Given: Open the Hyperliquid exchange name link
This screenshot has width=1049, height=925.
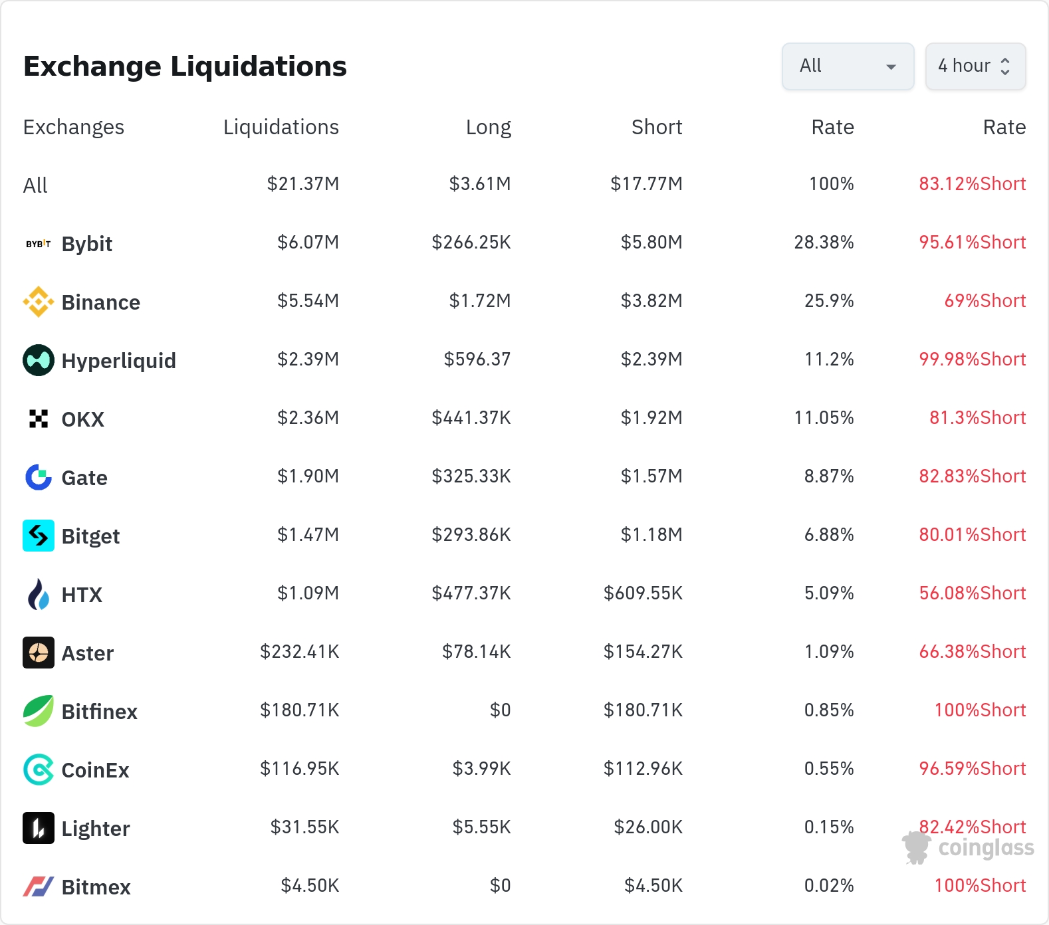Looking at the screenshot, I should 118,361.
